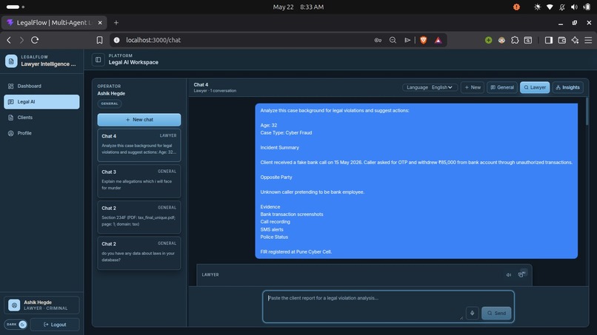Open the Leo AI sparkle icon

(x=575, y=40)
